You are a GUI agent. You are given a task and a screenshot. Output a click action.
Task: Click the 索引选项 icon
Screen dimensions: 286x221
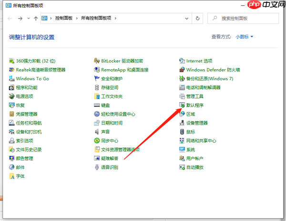coord(11,141)
